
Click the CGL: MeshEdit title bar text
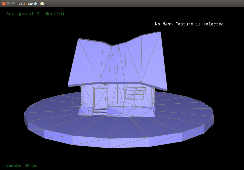32,4
